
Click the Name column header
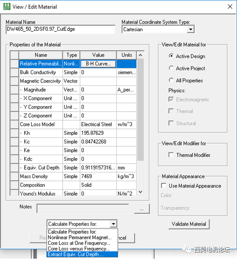[41, 55]
